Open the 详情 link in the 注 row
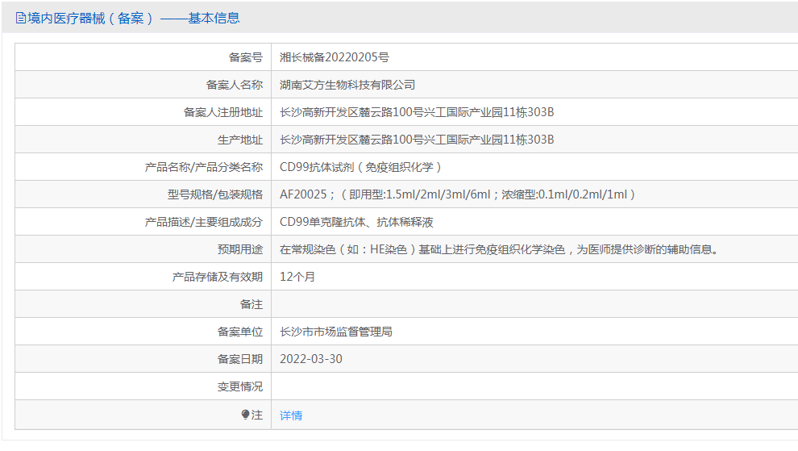The width and height of the screenshot is (798, 451). (291, 416)
